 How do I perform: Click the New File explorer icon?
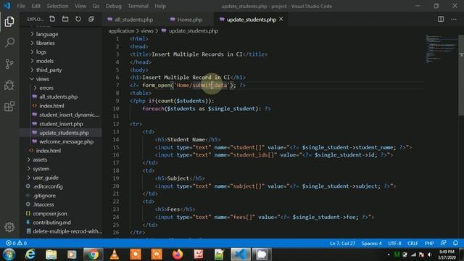pos(52,20)
